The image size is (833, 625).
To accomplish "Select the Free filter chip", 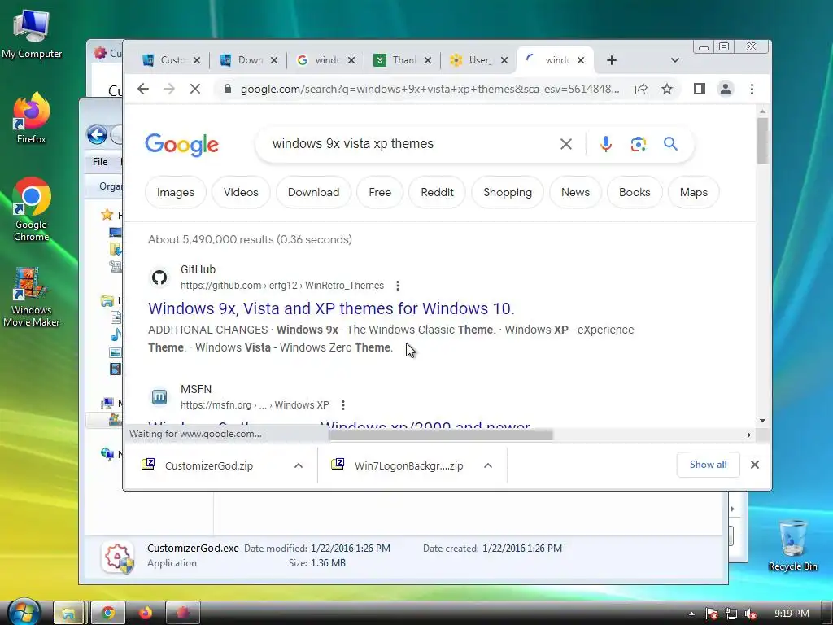I will point(380,192).
